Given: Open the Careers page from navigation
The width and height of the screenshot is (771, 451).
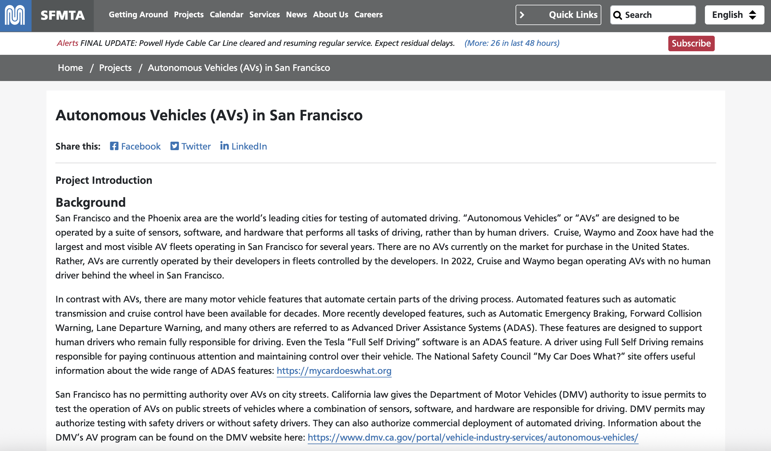Looking at the screenshot, I should click(x=368, y=15).
